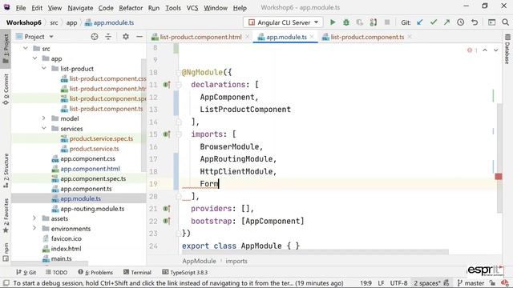Show Git history clock icon

[460, 22]
